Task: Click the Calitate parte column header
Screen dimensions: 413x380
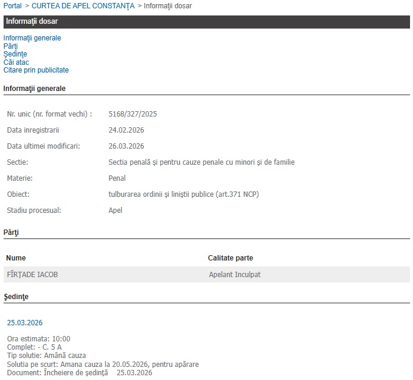Action: [231, 258]
